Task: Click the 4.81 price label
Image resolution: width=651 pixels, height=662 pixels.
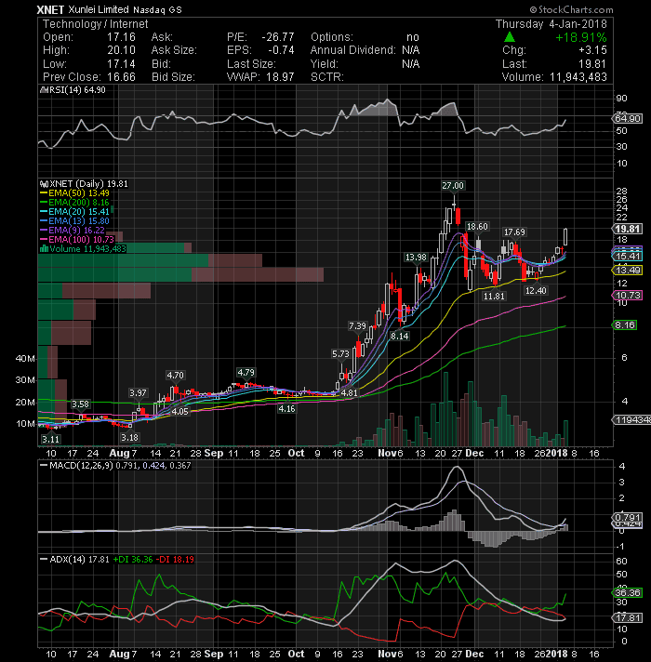Action: pos(349,392)
